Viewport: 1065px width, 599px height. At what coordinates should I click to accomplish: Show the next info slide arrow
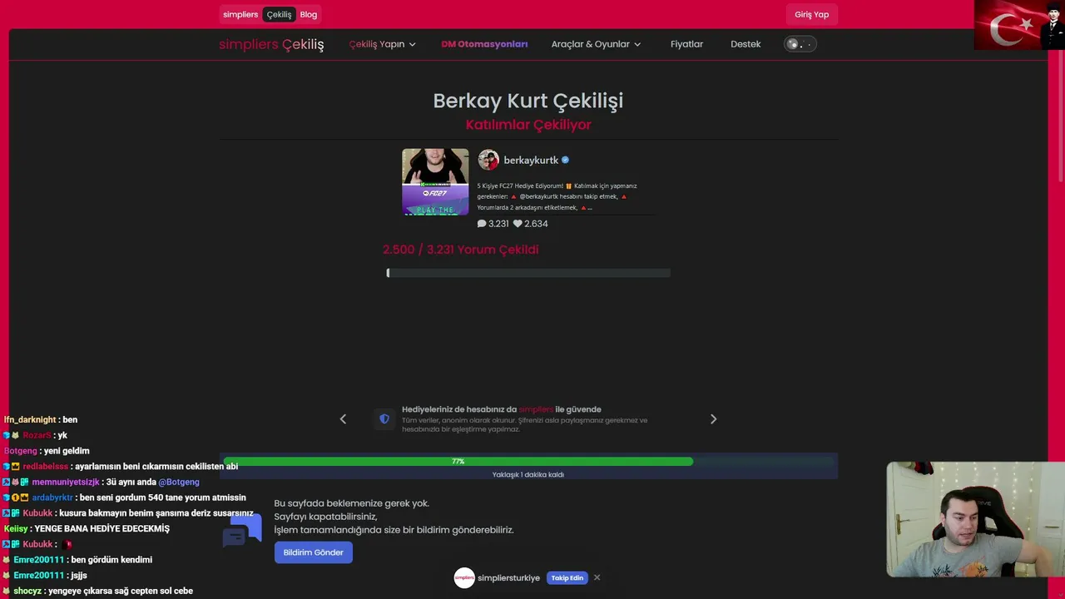(x=713, y=419)
